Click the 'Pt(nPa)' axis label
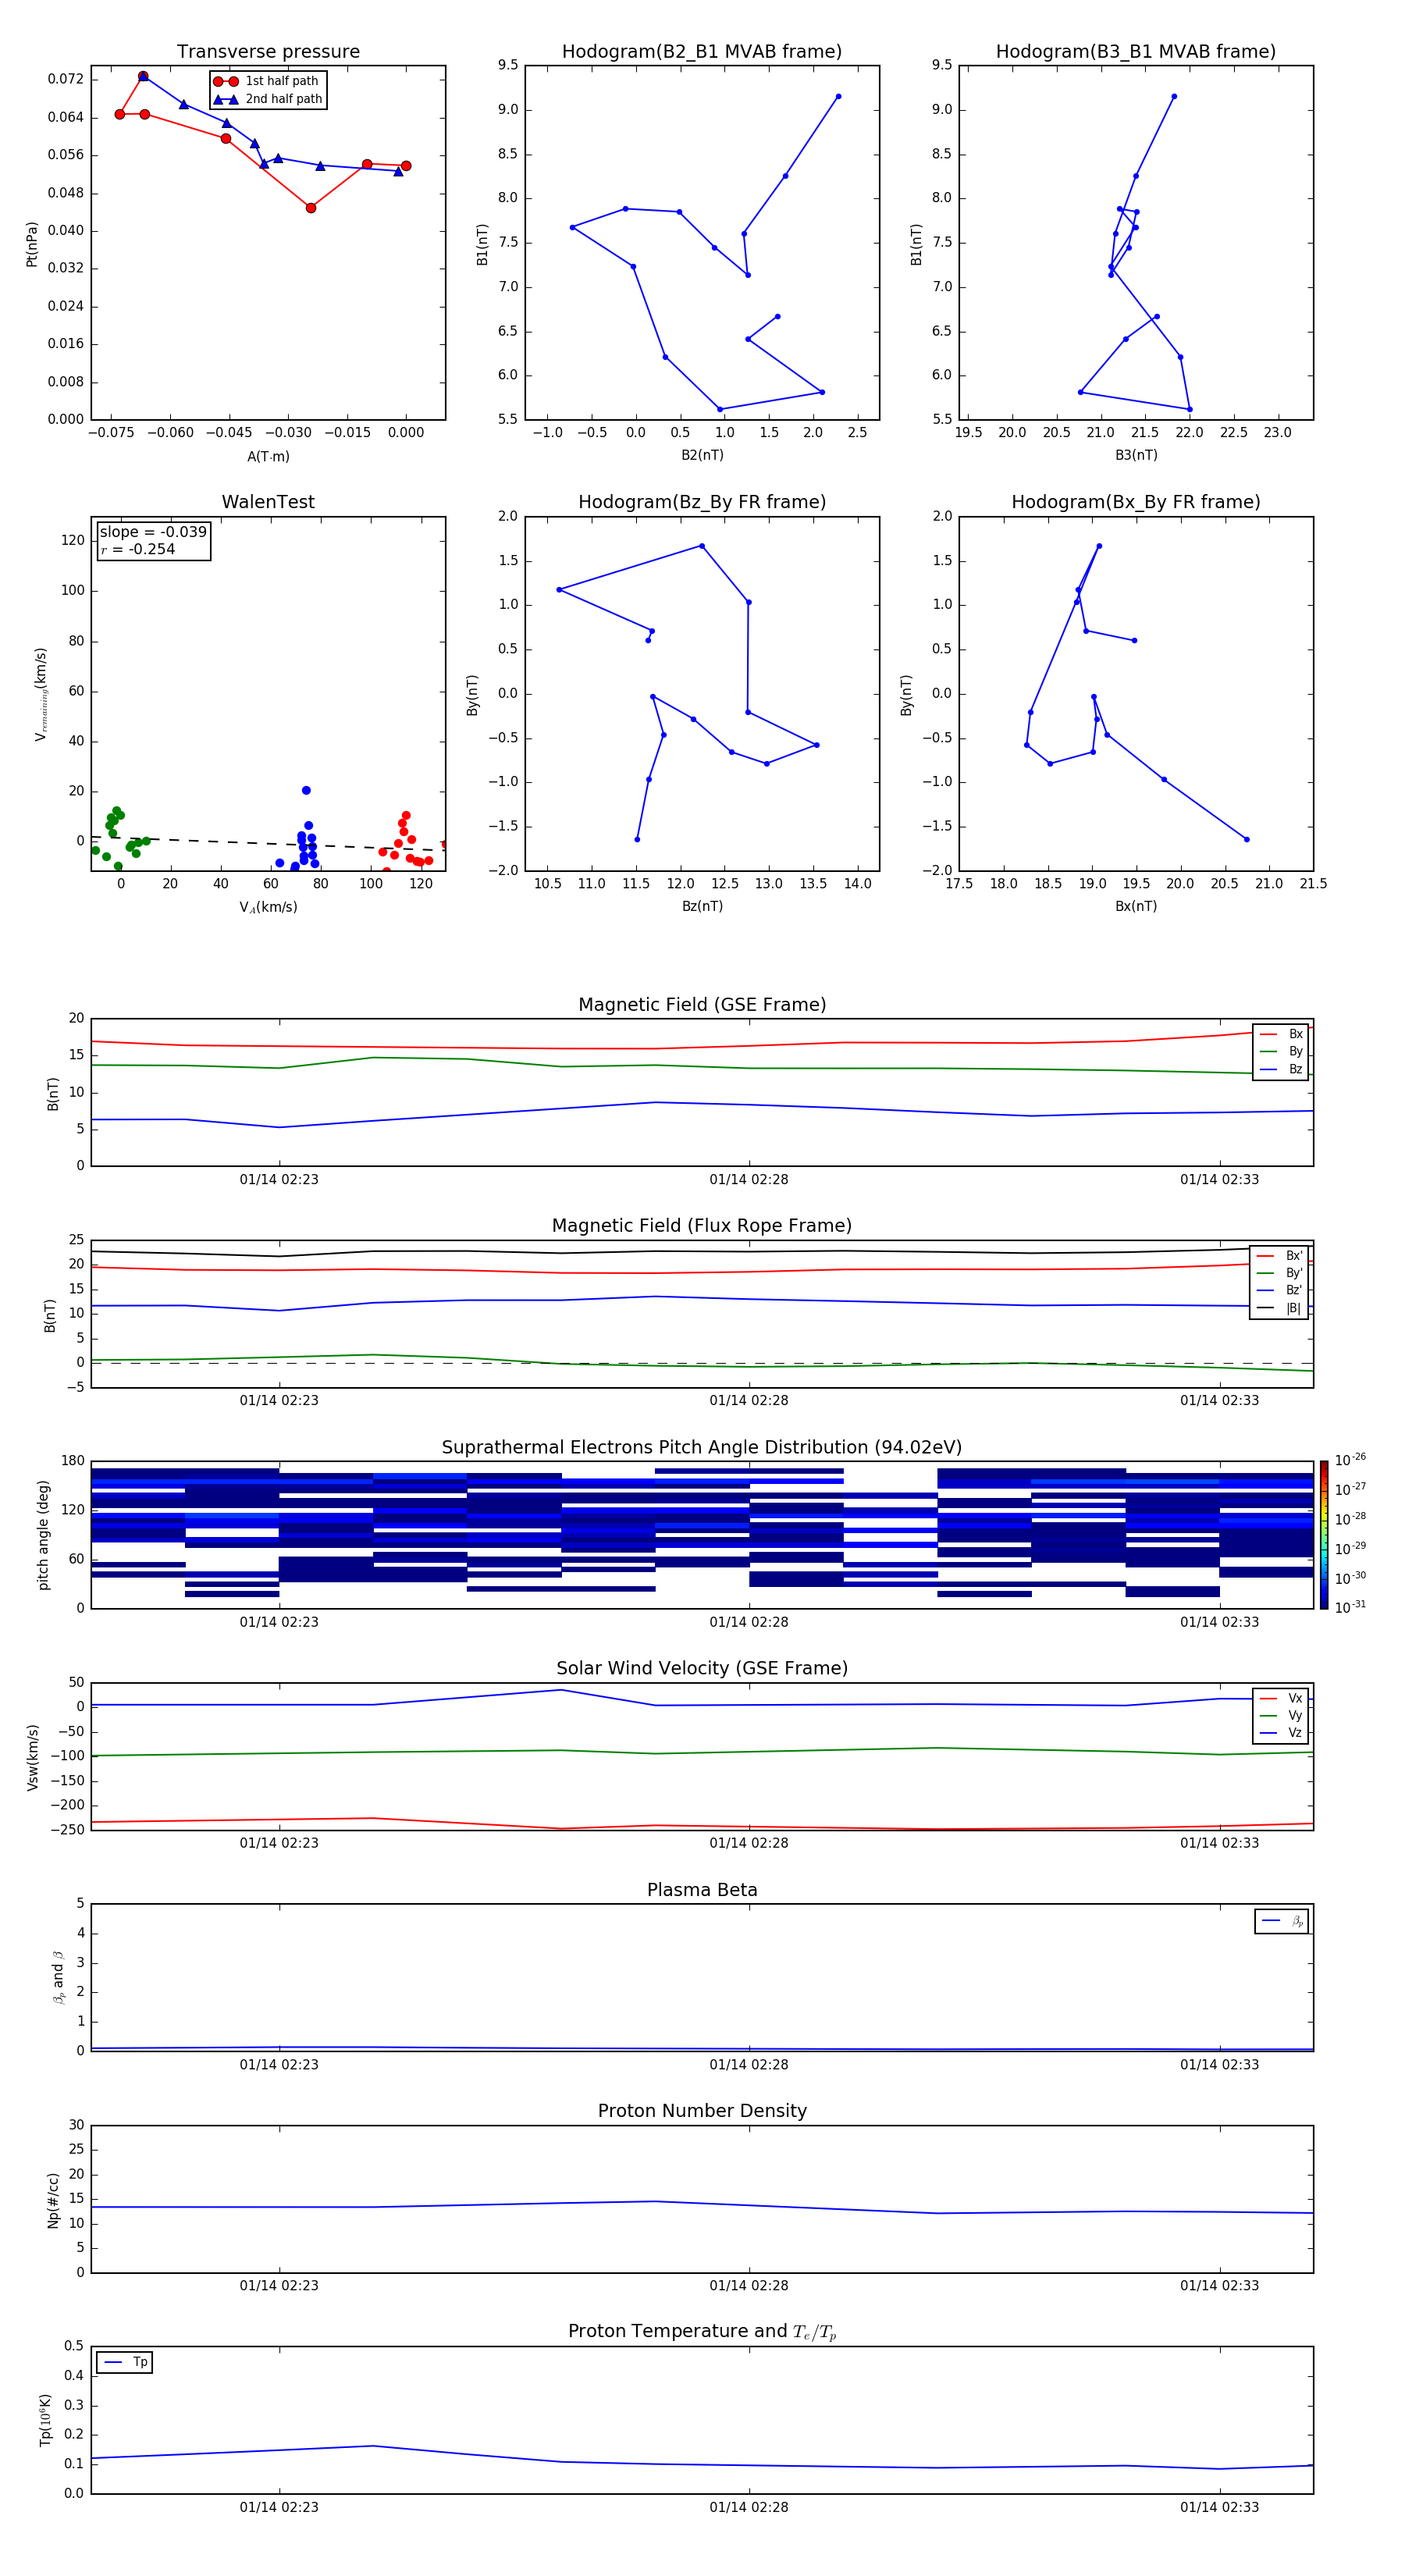This screenshot has height=2576, width=1405. click(x=31, y=244)
